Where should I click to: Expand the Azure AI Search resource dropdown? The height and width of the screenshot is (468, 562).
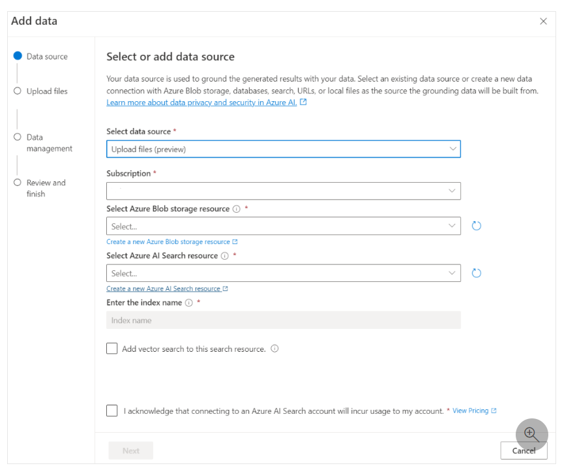pyautogui.click(x=283, y=273)
